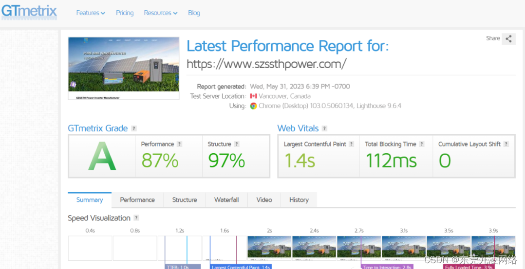This screenshot has height=269, width=525.
Task: Click the report generated date text
Action: 300,87
